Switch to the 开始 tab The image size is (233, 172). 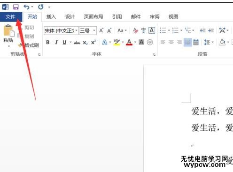click(x=32, y=16)
